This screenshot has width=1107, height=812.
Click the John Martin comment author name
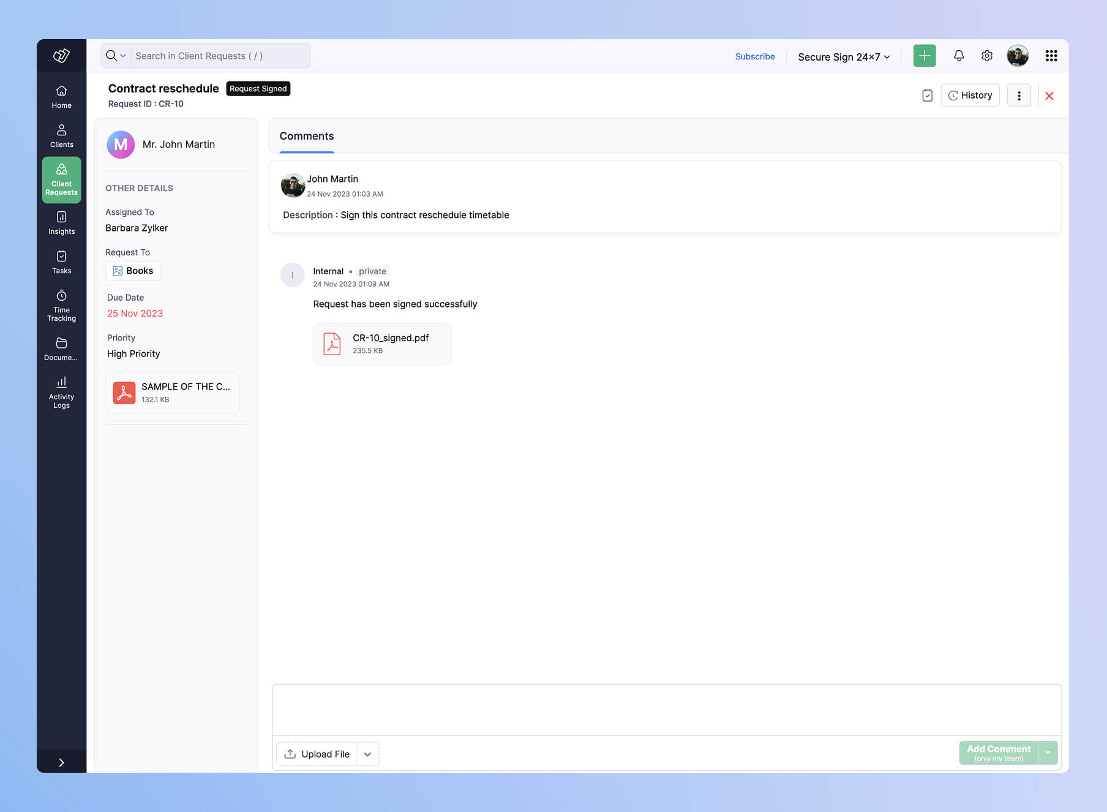(x=332, y=179)
